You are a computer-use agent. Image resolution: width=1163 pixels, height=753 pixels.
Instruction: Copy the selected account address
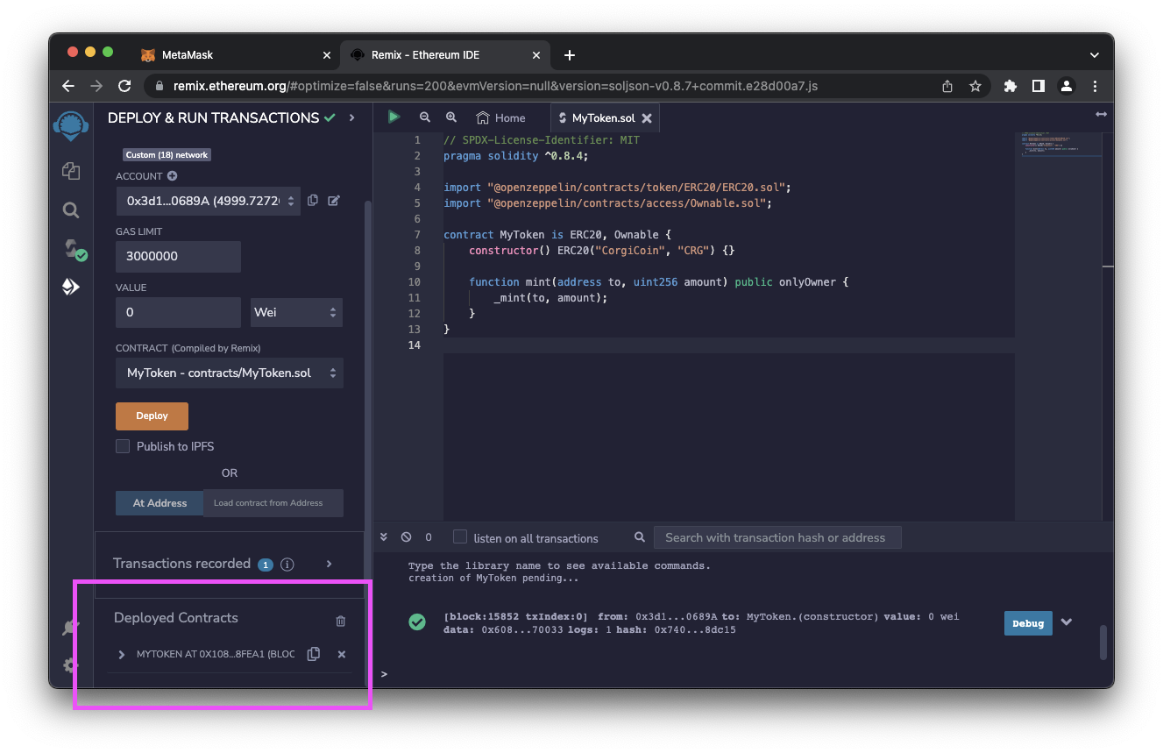click(313, 201)
